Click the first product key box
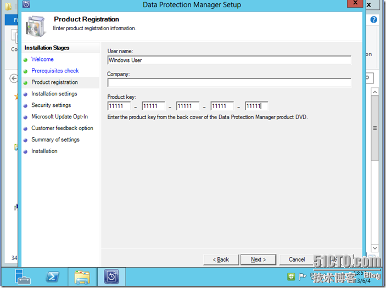Image resolution: width=386 pixels, height=288 pixels. coord(119,106)
